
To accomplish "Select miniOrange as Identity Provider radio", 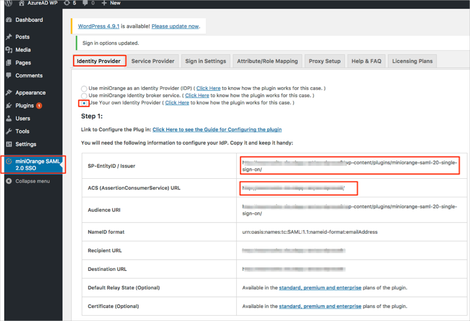I will click(84, 88).
